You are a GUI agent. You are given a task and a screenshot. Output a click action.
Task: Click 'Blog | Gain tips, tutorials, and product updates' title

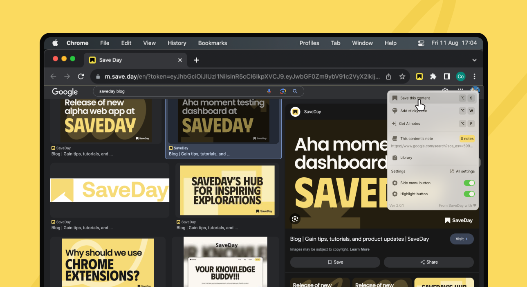pos(359,239)
